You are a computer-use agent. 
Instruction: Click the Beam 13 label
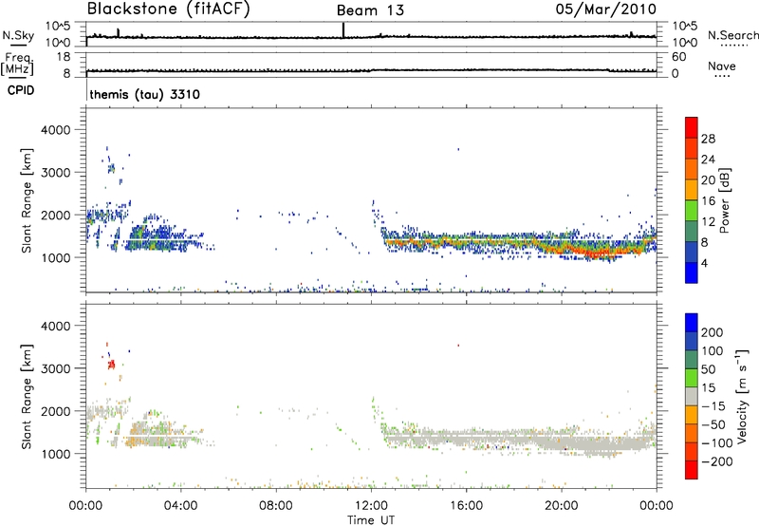(x=370, y=10)
